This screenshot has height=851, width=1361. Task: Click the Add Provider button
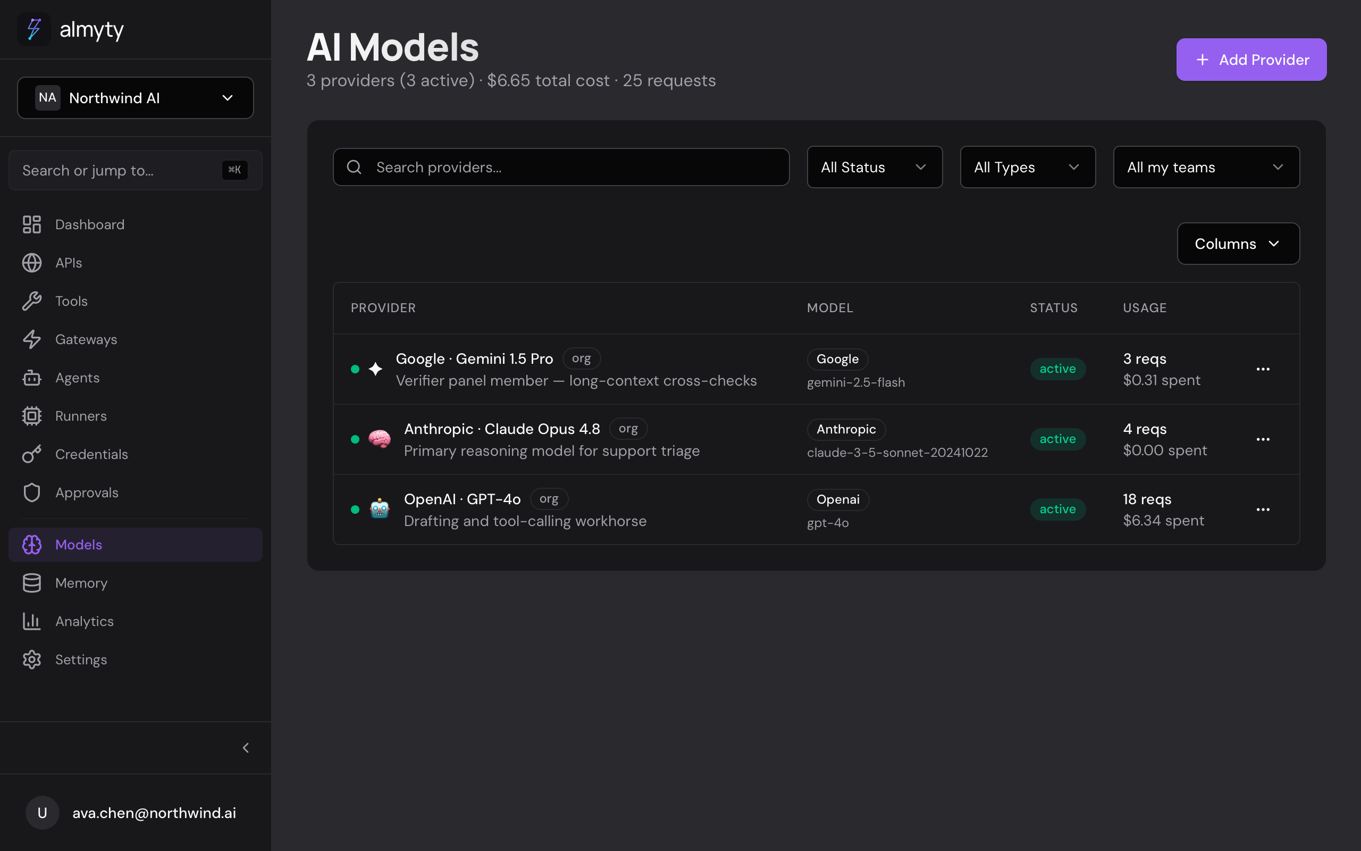pyautogui.click(x=1251, y=60)
